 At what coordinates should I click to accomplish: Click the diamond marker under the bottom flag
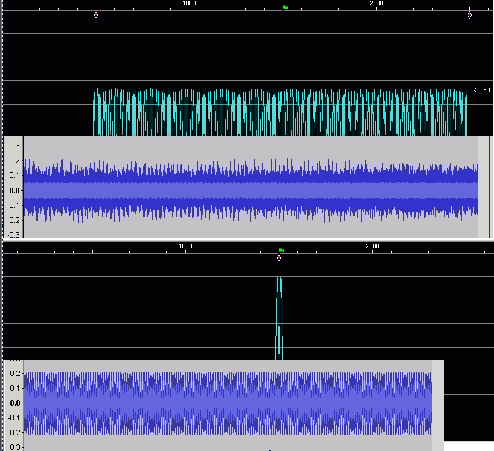279,258
